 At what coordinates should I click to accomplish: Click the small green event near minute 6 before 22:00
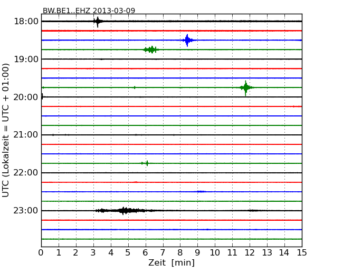click(x=146, y=163)
